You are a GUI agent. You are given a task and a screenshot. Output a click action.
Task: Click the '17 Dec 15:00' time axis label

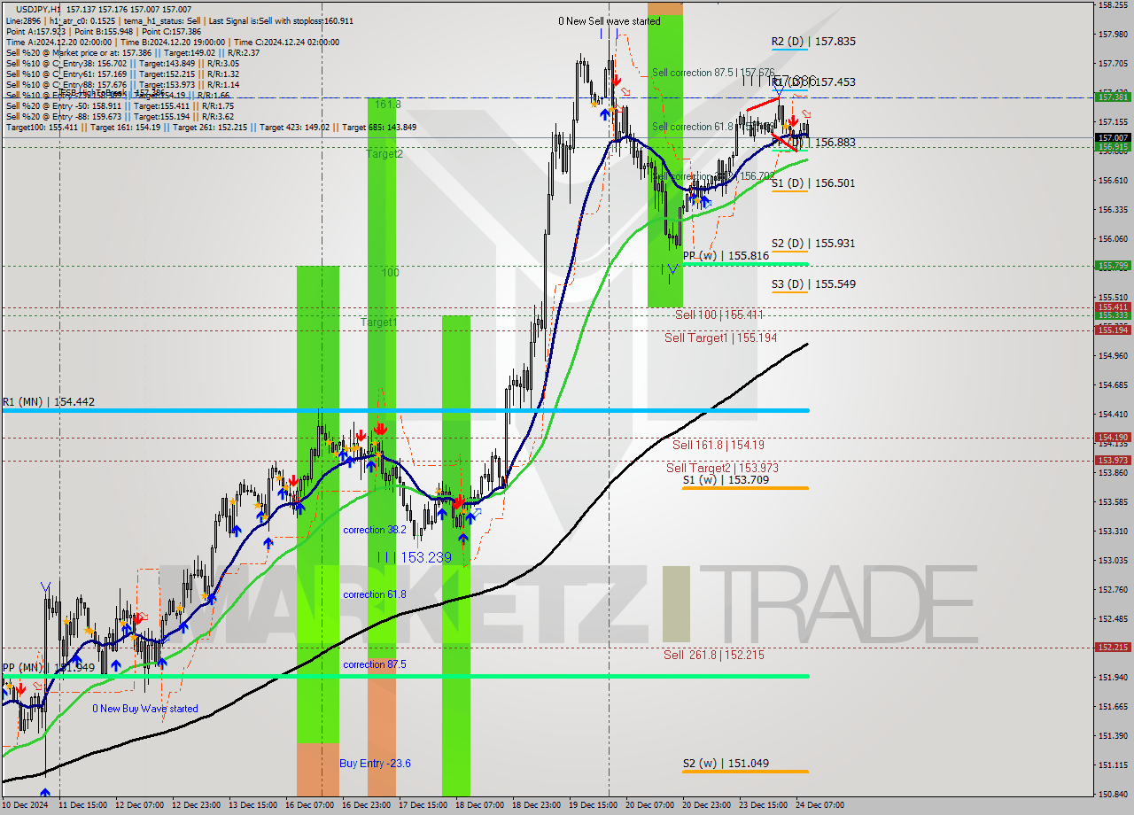(x=423, y=805)
